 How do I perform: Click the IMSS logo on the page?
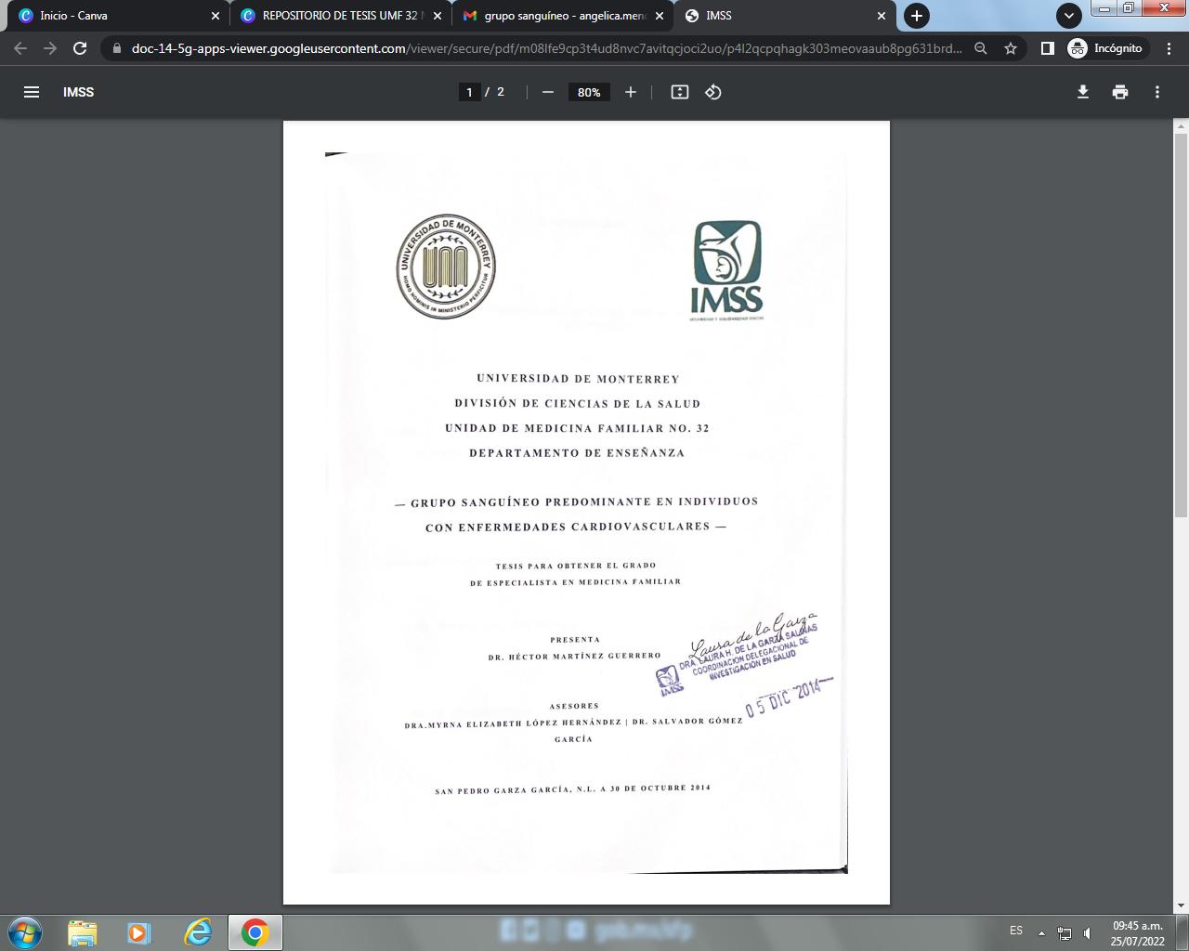click(727, 269)
